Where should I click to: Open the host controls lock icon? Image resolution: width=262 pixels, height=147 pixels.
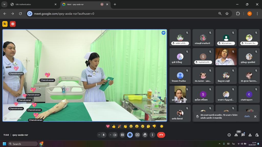pyautogui.click(x=257, y=135)
